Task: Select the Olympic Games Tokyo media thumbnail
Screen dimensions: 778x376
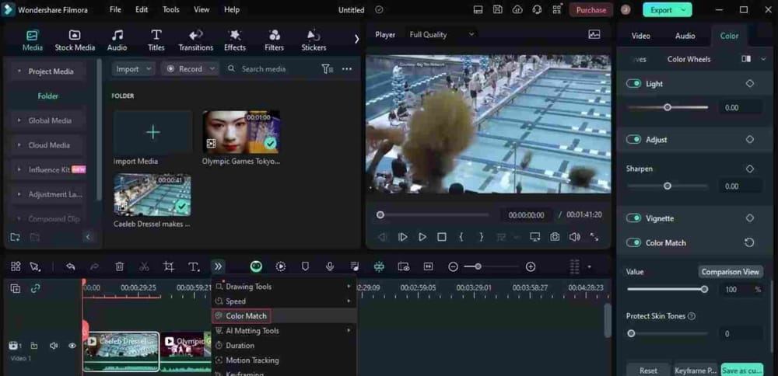Action: coord(241,131)
